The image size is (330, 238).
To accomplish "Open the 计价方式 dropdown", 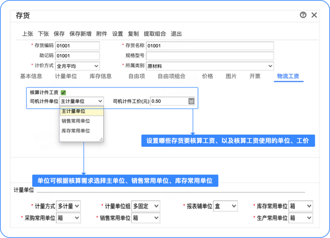I will pos(77,66).
